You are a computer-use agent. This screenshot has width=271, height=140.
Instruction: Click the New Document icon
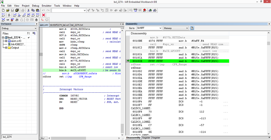pyautogui.click(x=3, y=10)
